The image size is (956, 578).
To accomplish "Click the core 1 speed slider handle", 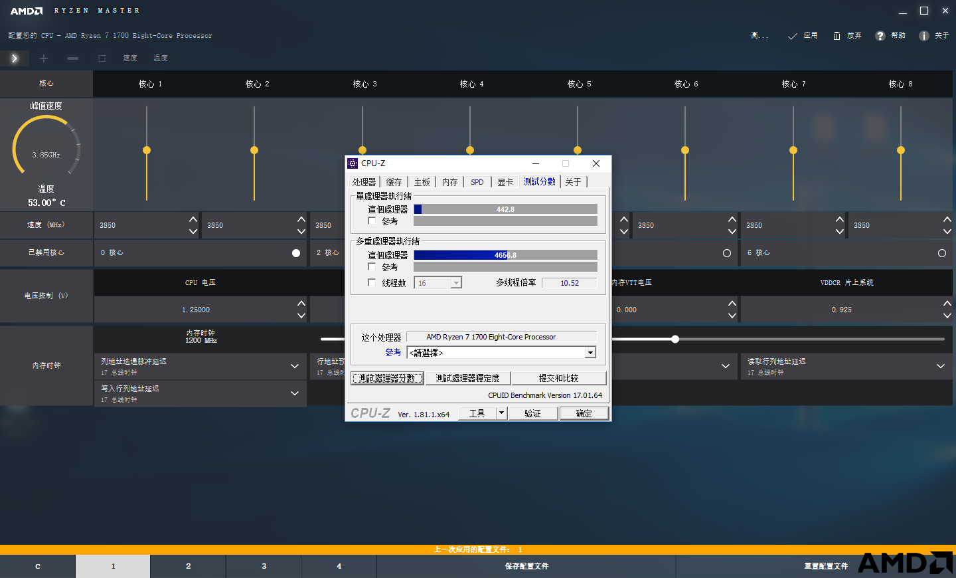I will 147,150.
